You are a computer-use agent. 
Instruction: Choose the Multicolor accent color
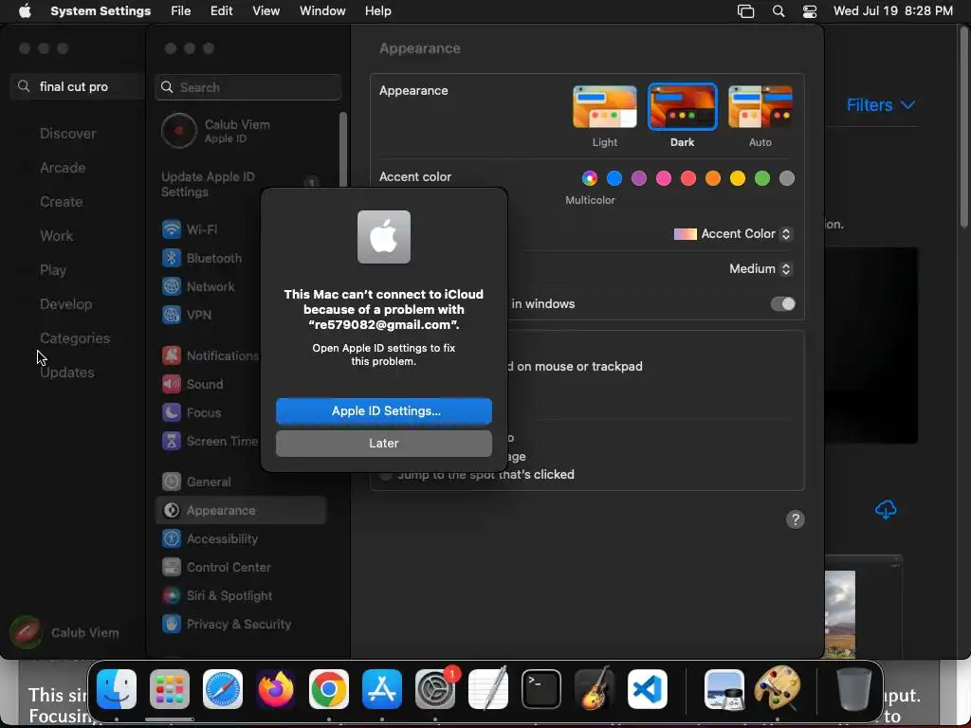[x=590, y=179]
